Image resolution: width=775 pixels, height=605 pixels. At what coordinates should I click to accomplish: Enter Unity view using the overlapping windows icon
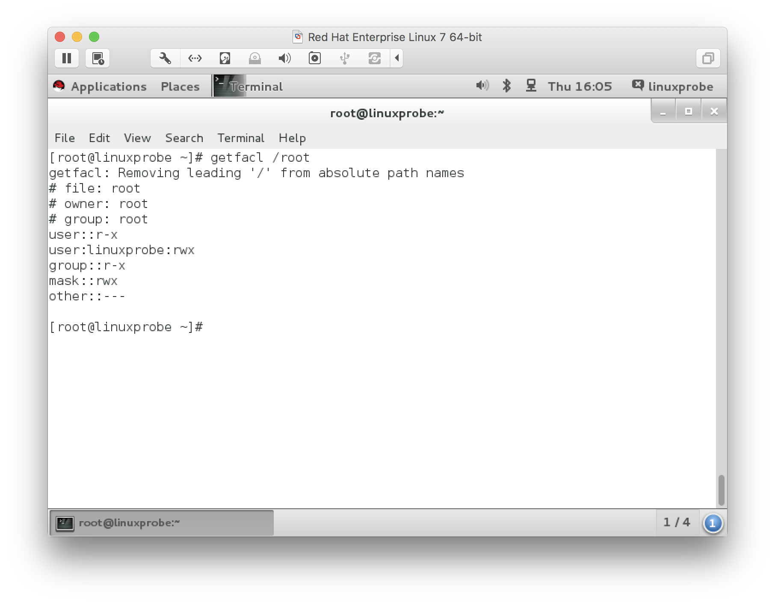pos(708,58)
